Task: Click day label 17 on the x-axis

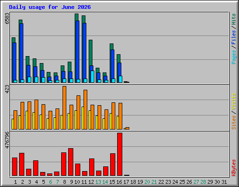Action: [126, 182]
